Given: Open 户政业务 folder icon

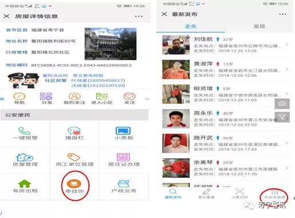Looking at the screenshot, I should [x=123, y=184].
